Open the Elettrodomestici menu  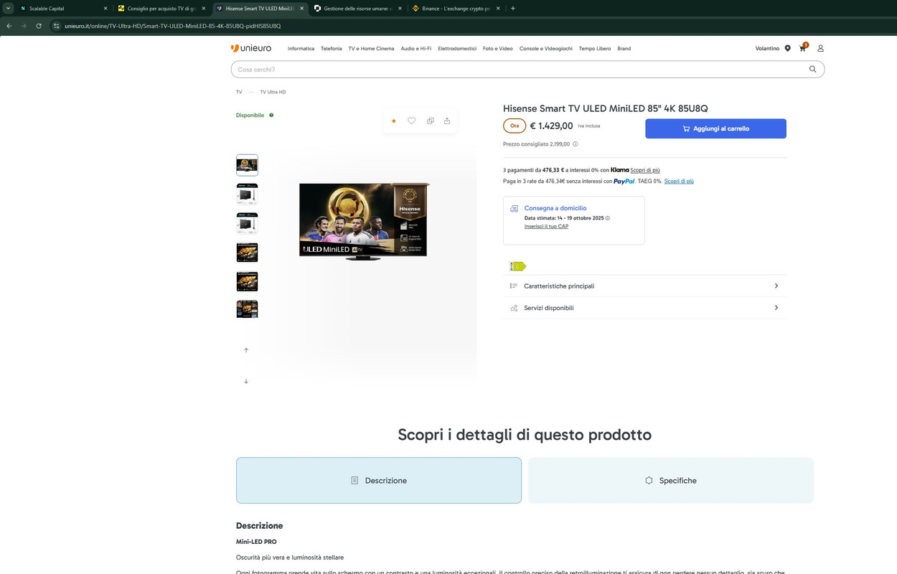(x=457, y=49)
